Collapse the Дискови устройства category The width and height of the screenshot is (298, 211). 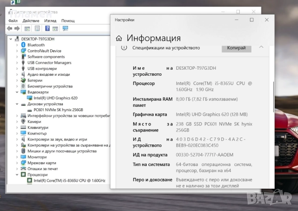coord(18,104)
